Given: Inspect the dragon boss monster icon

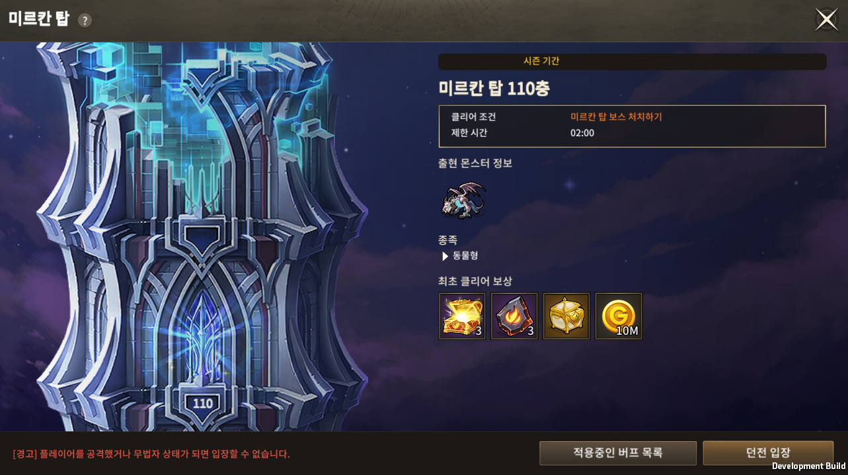Looking at the screenshot, I should tap(463, 200).
